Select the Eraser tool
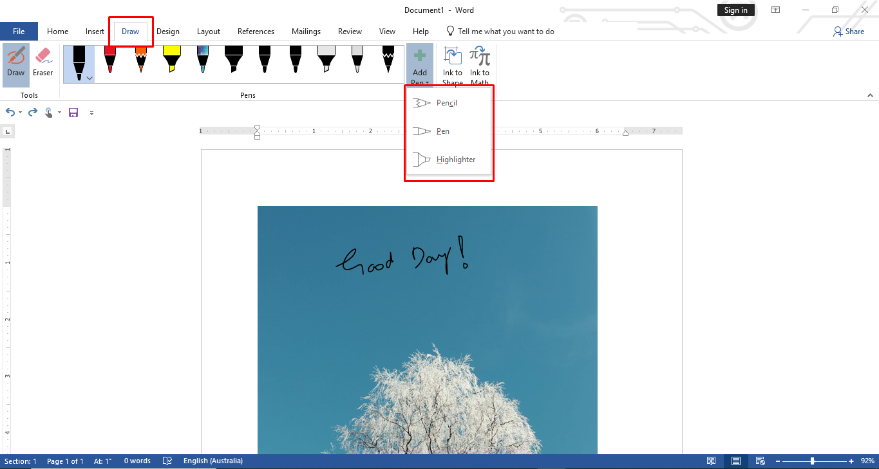The height and width of the screenshot is (469, 879). pyautogui.click(x=43, y=62)
